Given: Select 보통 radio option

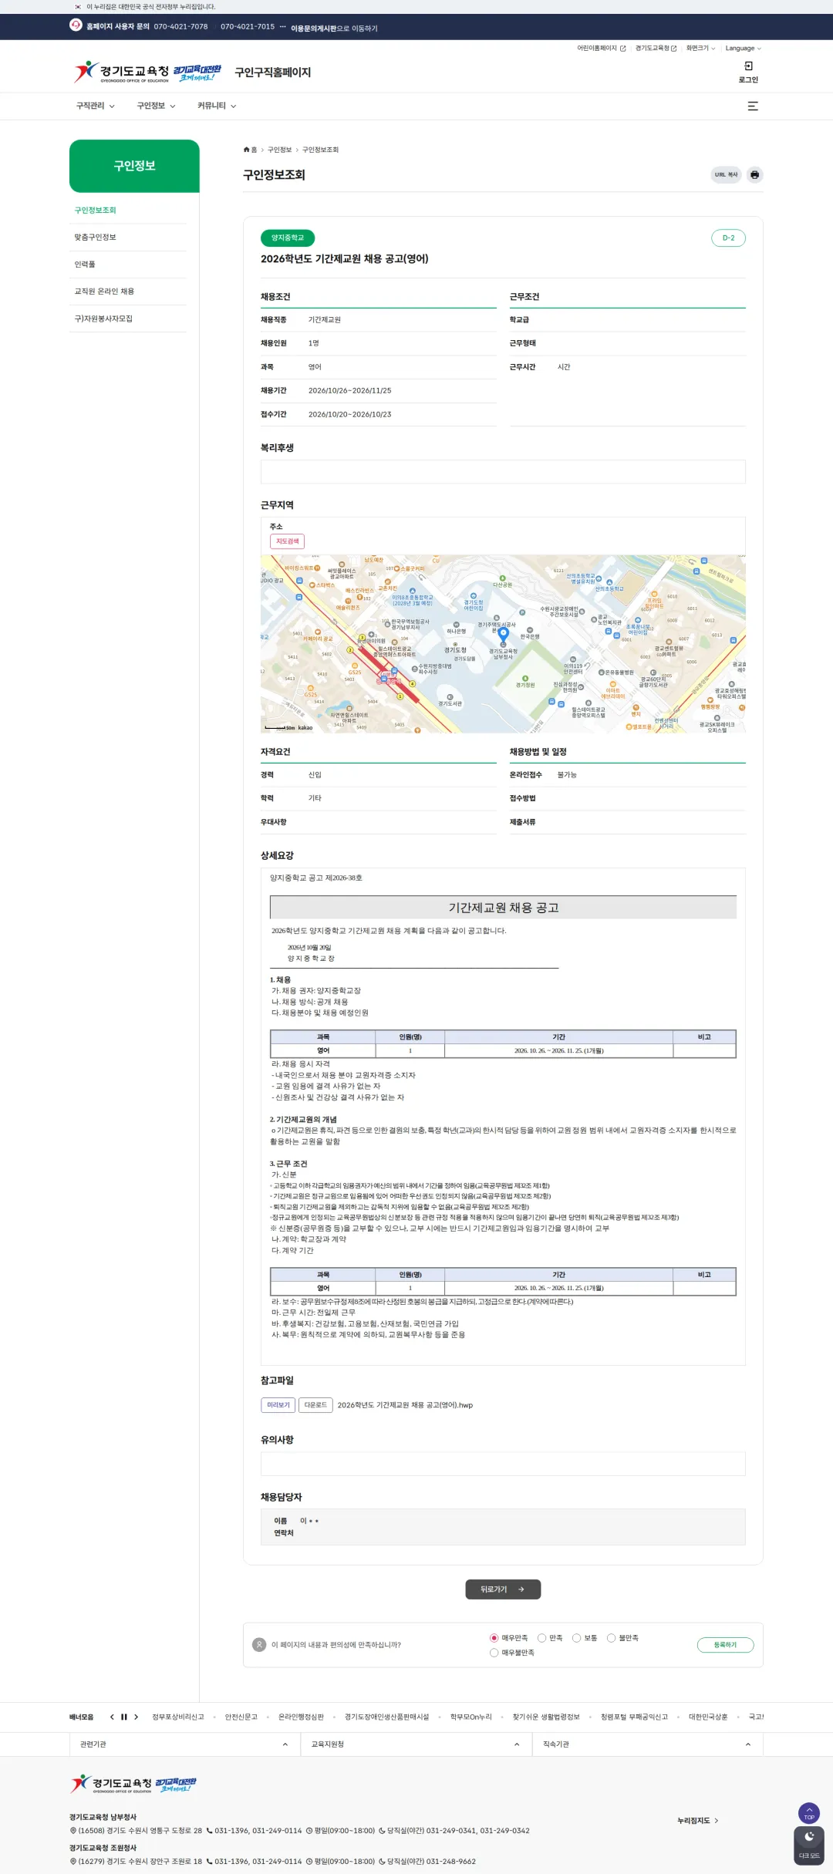Looking at the screenshot, I should (x=576, y=1638).
